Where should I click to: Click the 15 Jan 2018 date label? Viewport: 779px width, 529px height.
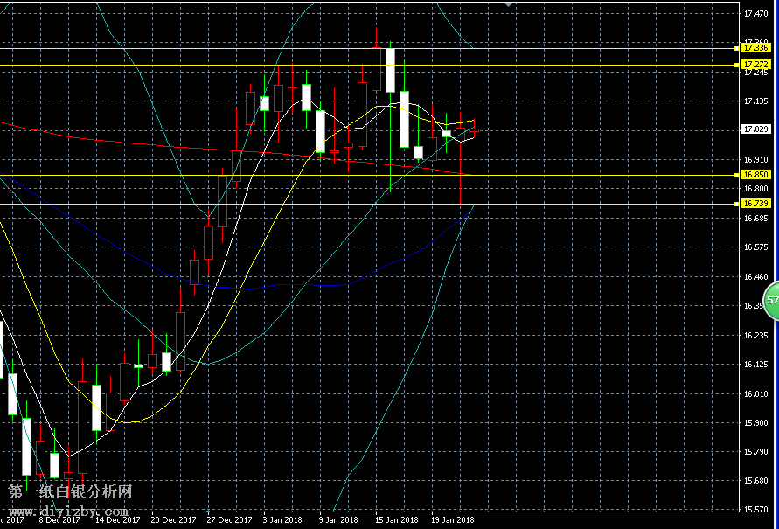pyautogui.click(x=397, y=520)
